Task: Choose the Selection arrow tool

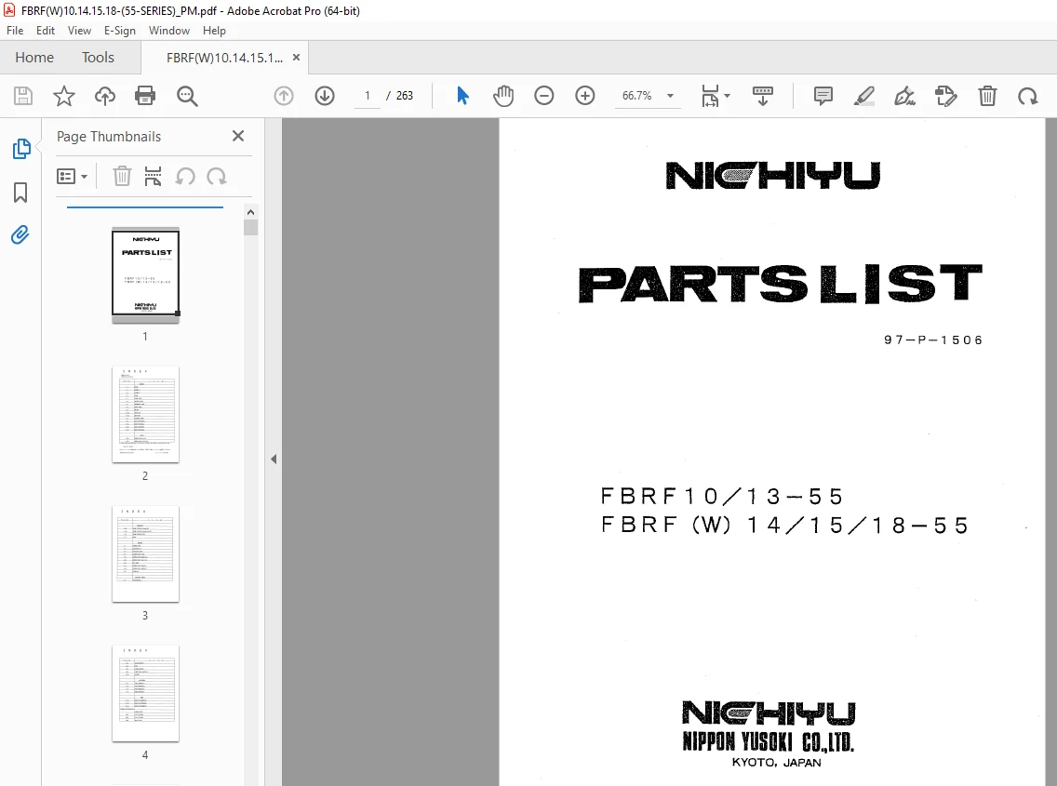Action: pyautogui.click(x=462, y=96)
